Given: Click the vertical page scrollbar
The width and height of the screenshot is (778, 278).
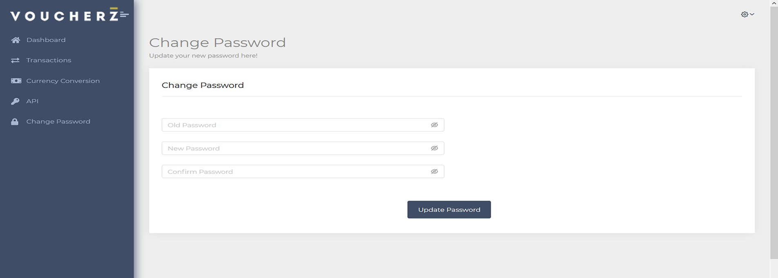Looking at the screenshot, I should click(774, 131).
